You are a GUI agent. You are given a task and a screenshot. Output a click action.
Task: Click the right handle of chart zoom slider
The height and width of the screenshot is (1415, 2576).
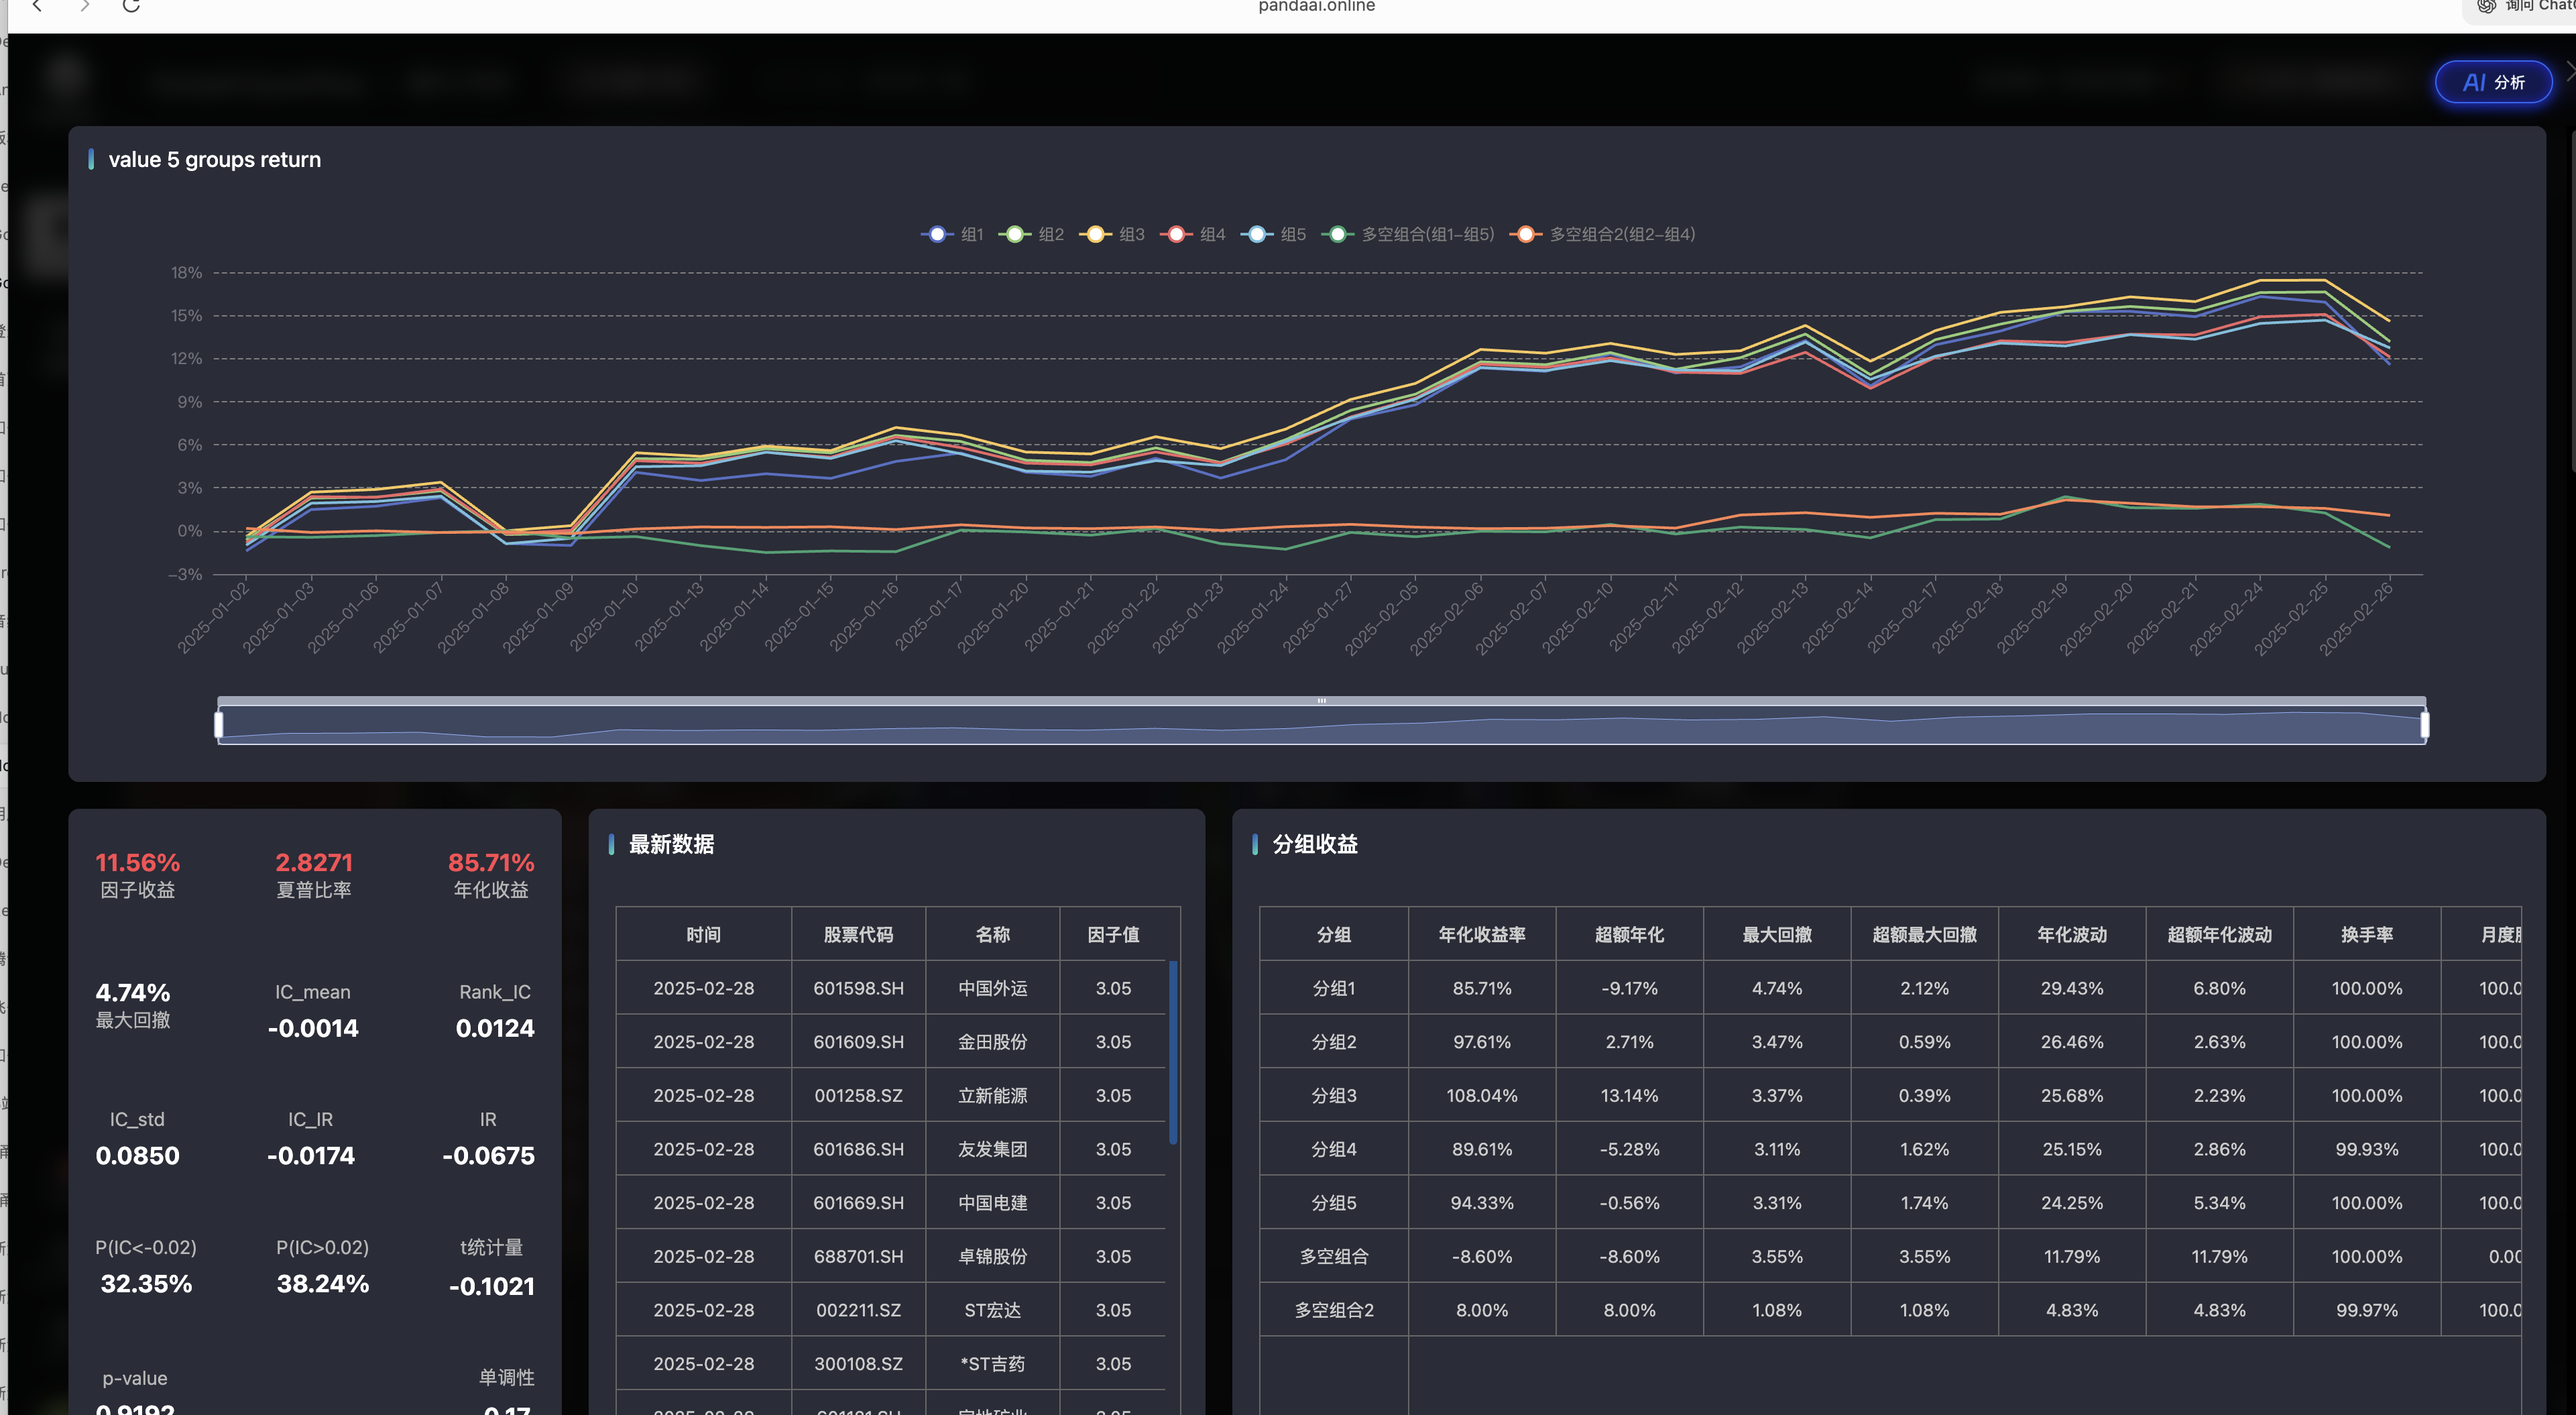[x=2424, y=724]
